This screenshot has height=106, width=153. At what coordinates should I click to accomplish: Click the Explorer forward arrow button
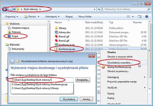pos(10,9)
